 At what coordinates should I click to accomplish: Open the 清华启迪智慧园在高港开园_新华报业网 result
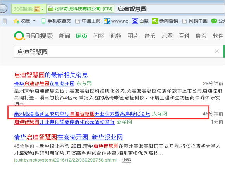point(68,137)
